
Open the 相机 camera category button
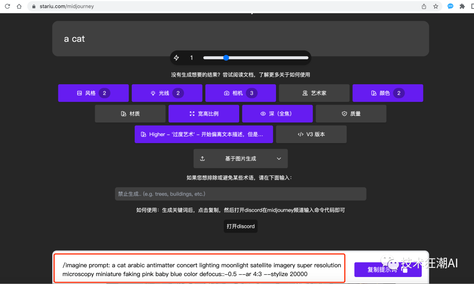click(241, 93)
